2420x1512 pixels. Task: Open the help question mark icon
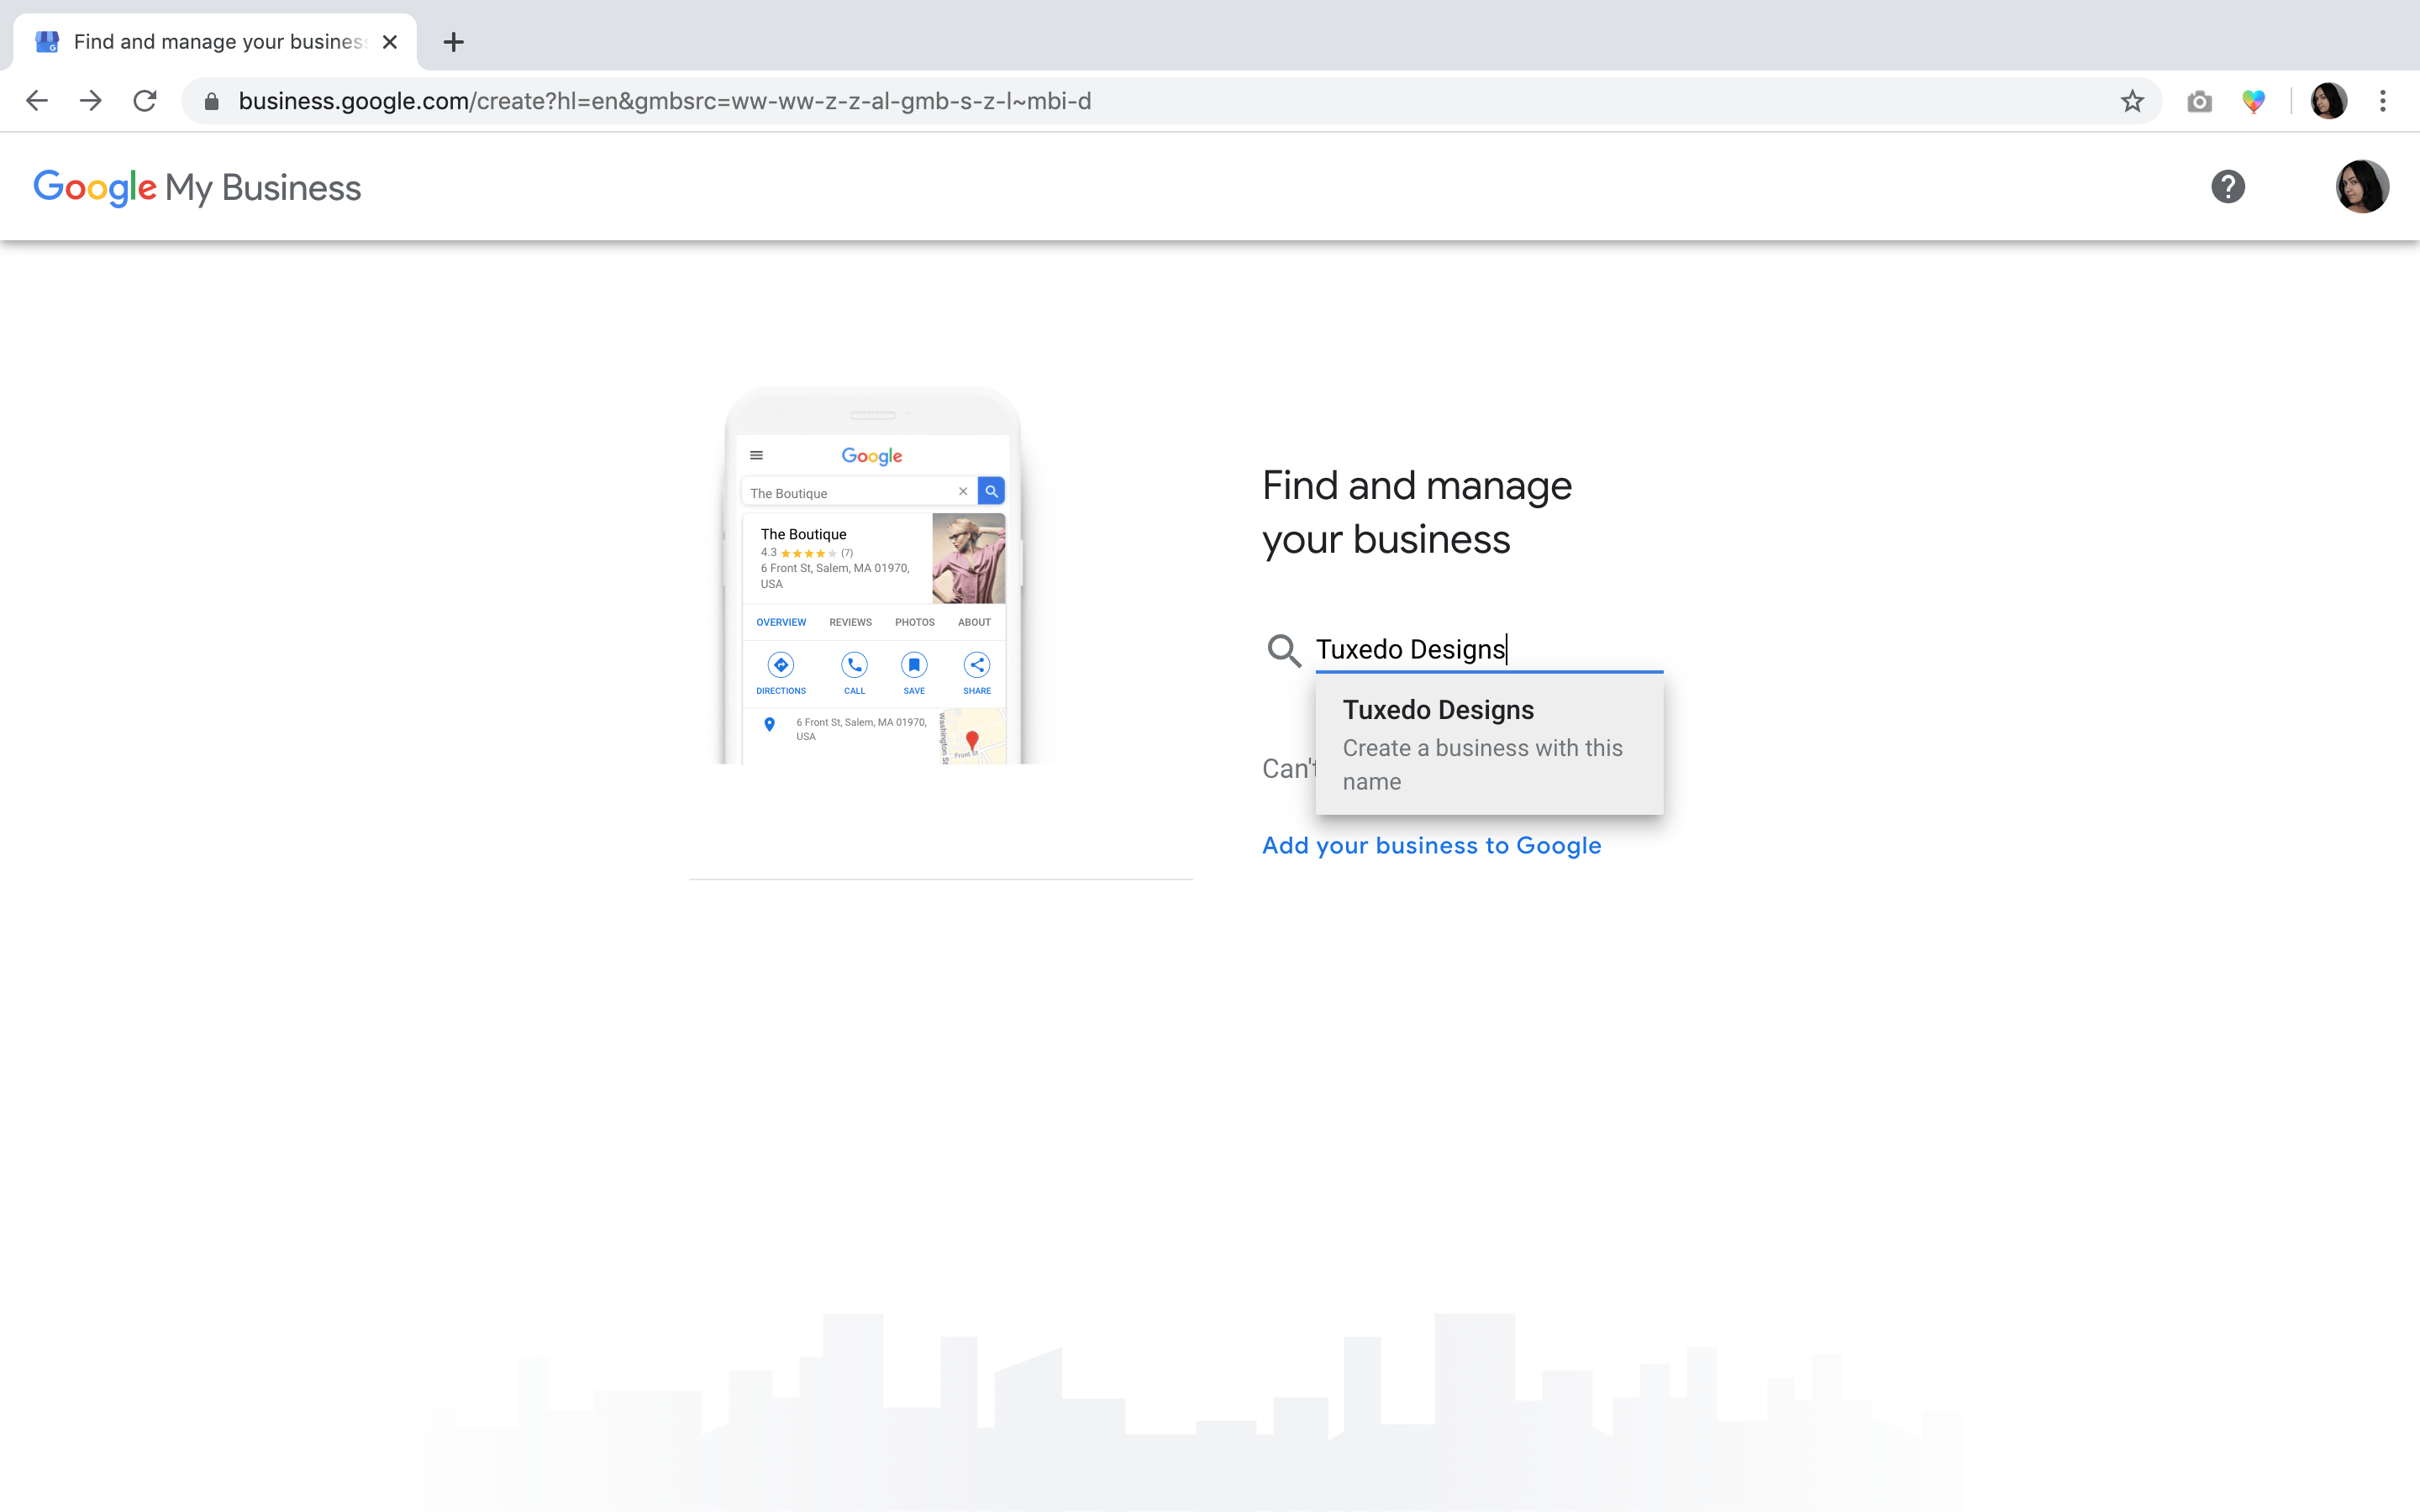2227,187
